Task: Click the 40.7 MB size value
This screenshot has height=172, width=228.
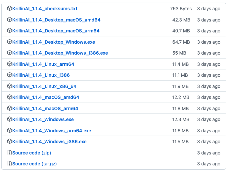Action: tap(181, 31)
